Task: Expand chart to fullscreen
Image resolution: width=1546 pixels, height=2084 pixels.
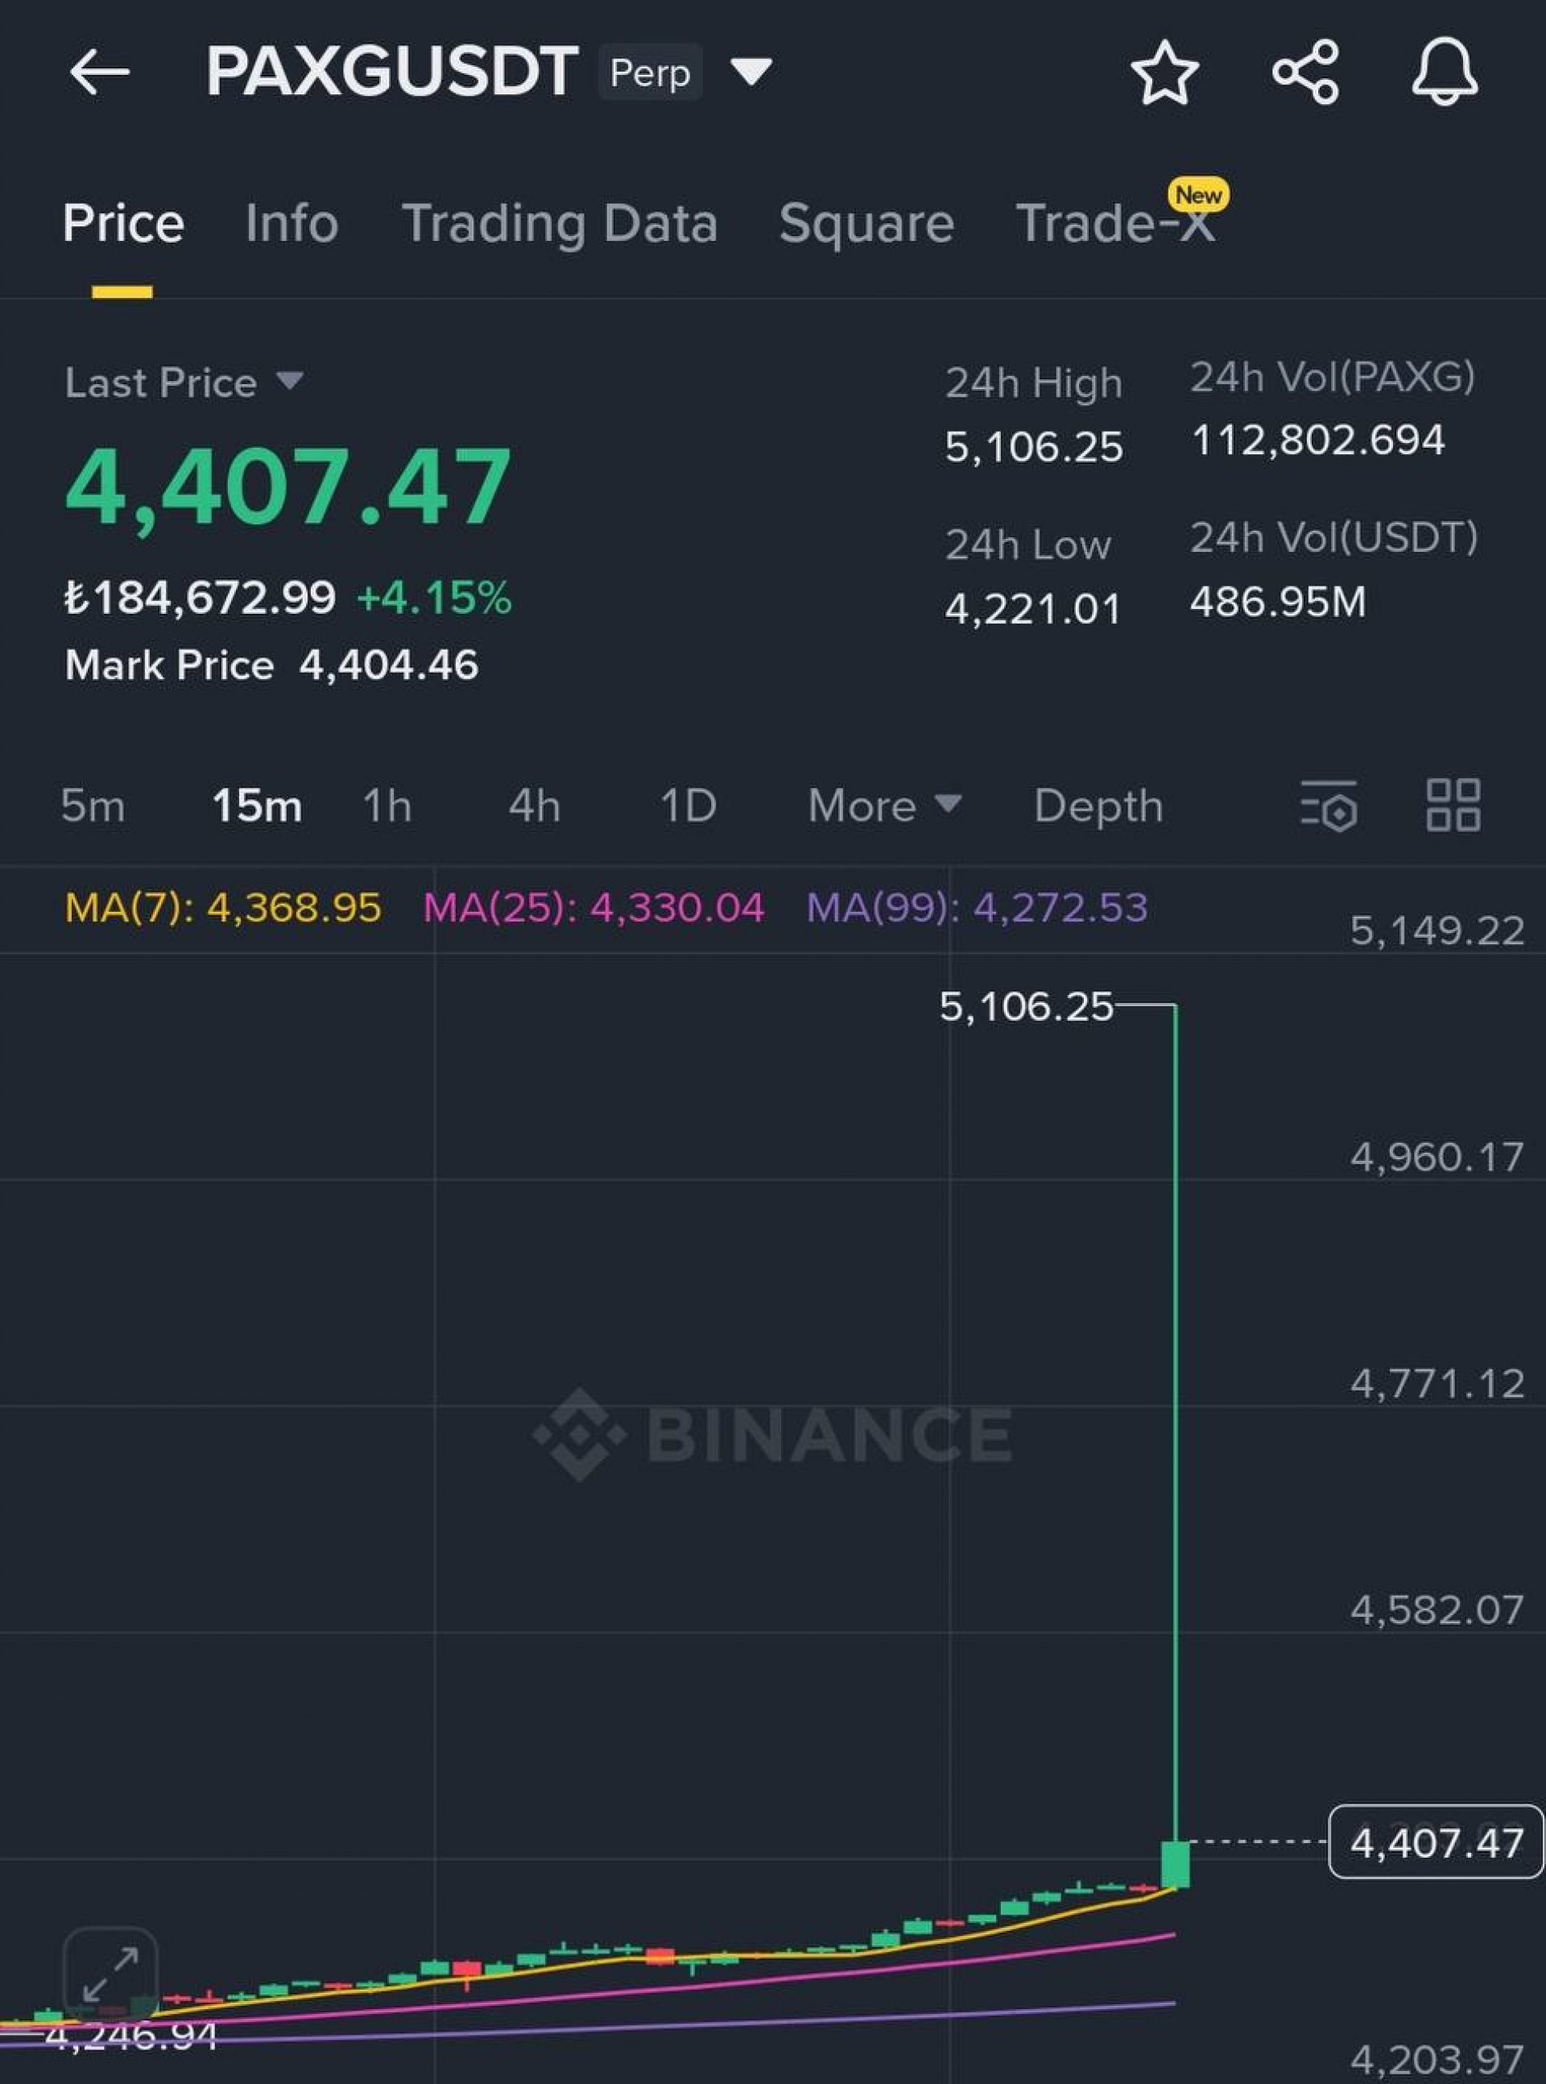Action: click(110, 1973)
